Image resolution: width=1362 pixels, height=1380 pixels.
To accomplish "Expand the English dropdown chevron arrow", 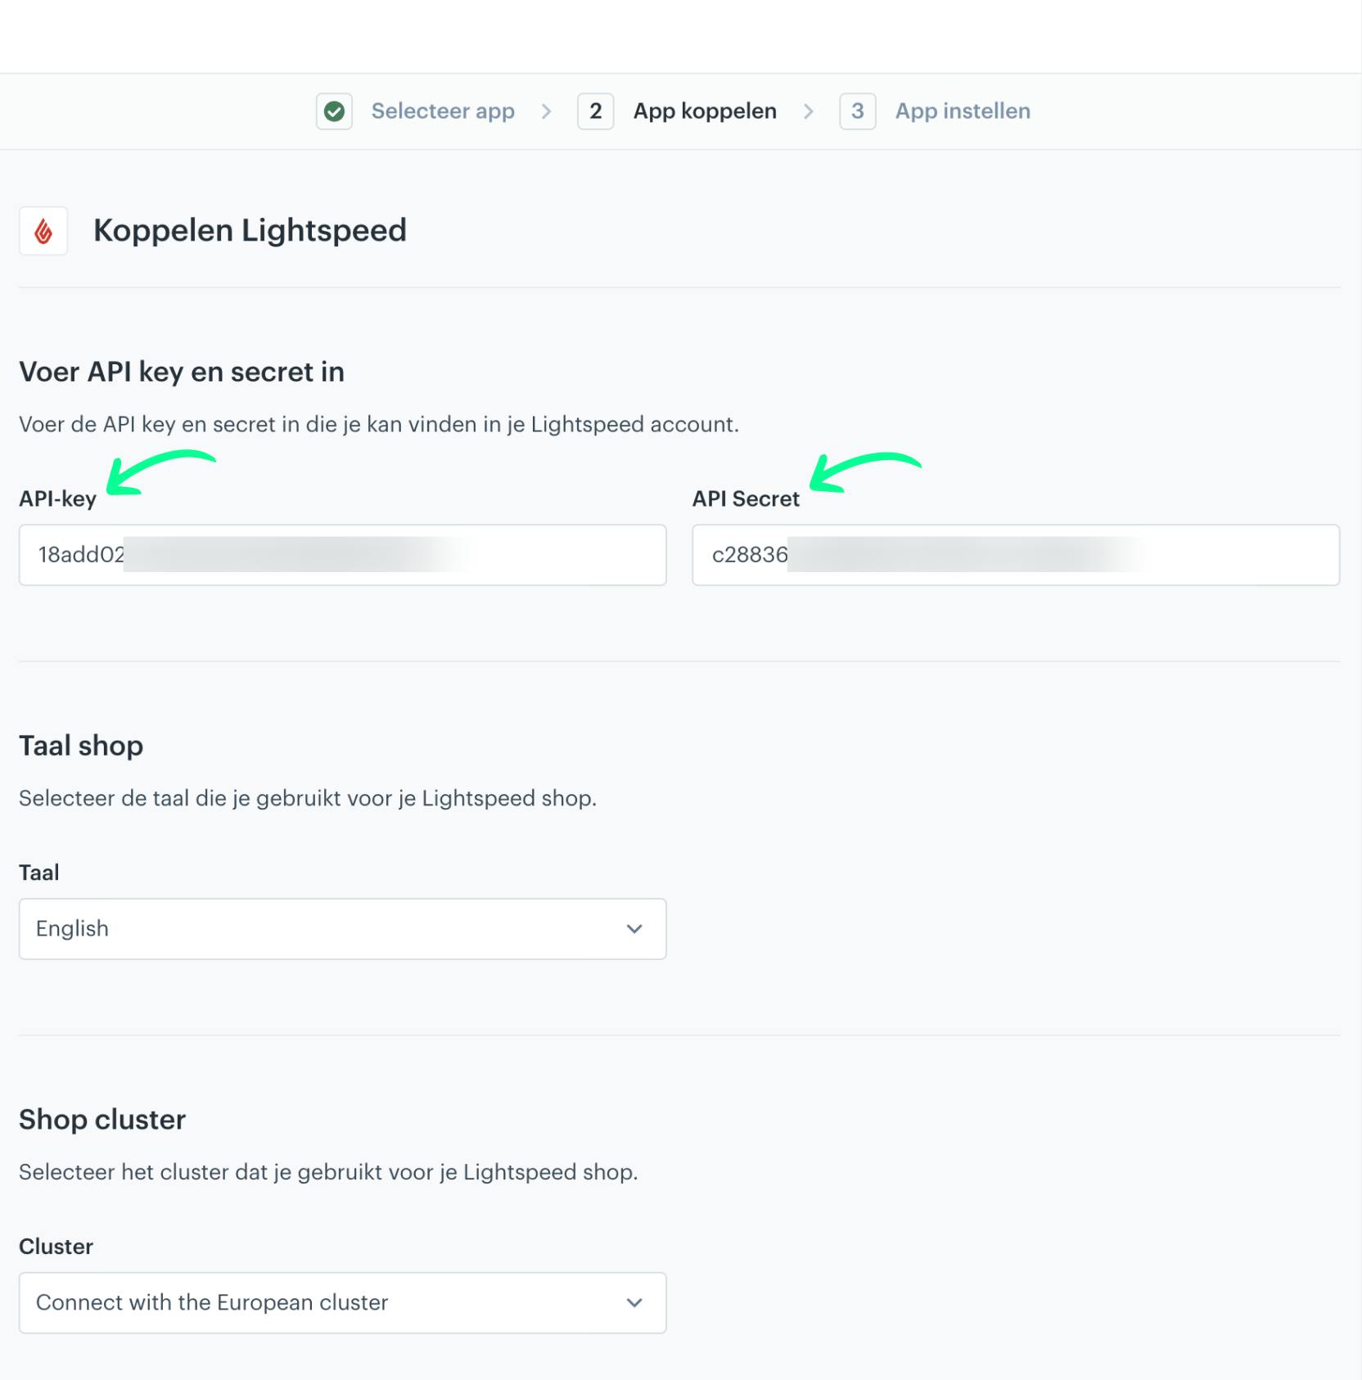I will pos(634,929).
